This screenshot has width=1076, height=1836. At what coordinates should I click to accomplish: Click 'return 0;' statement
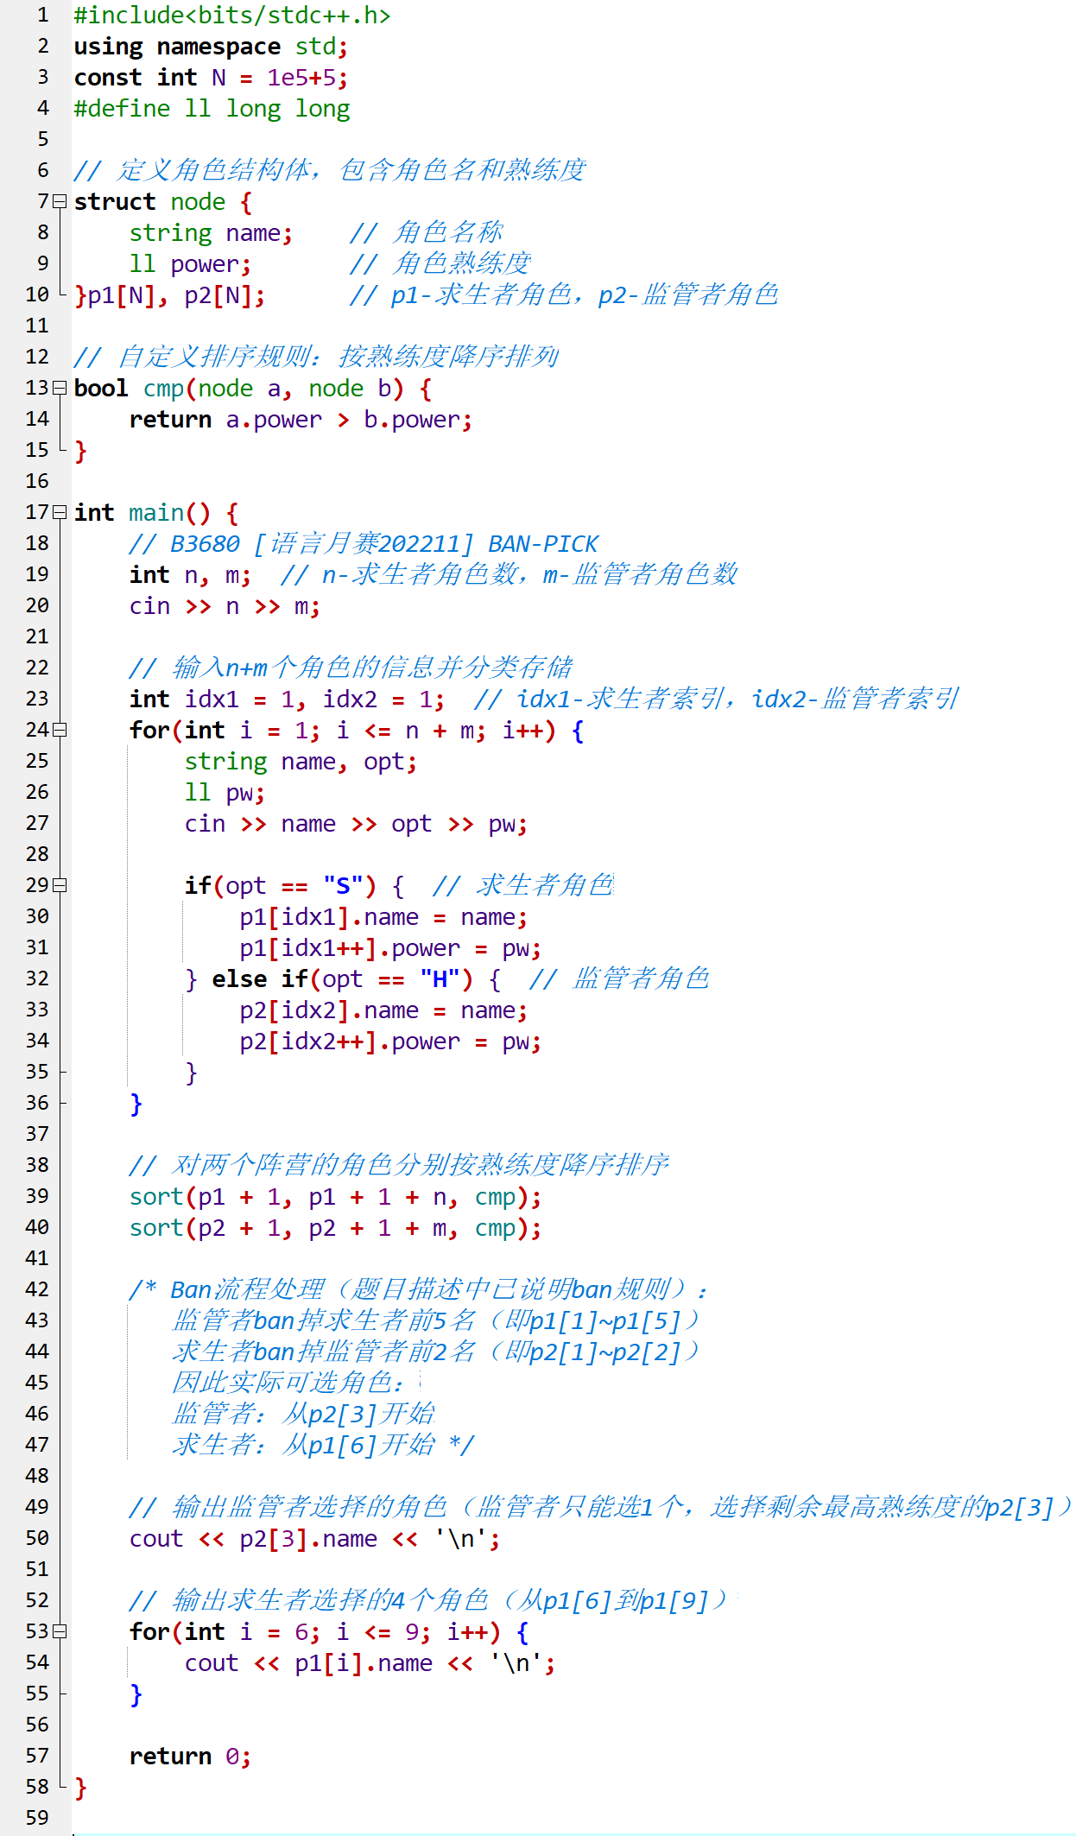pyautogui.click(x=190, y=1757)
